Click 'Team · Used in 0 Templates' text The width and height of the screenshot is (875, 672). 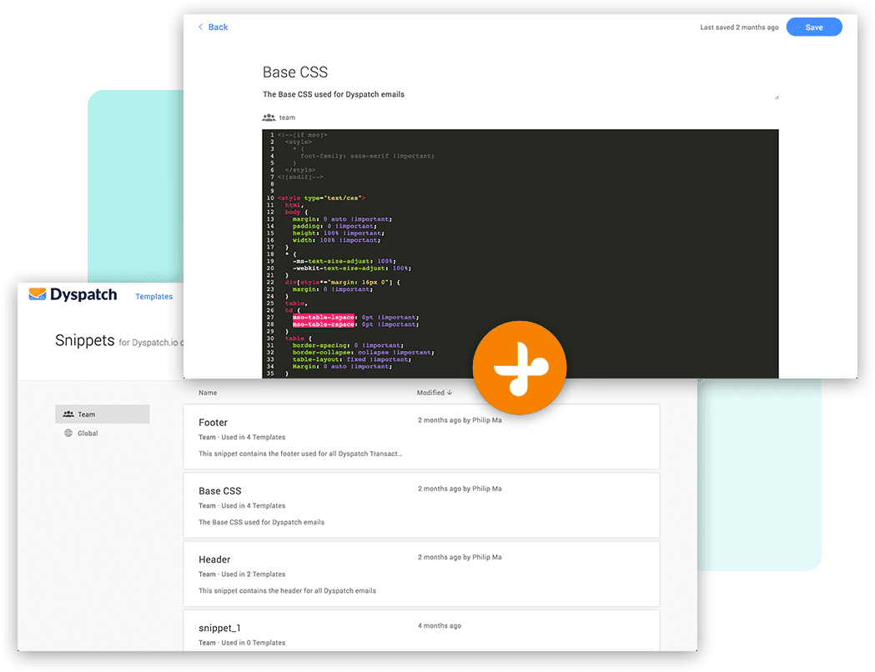point(242,643)
